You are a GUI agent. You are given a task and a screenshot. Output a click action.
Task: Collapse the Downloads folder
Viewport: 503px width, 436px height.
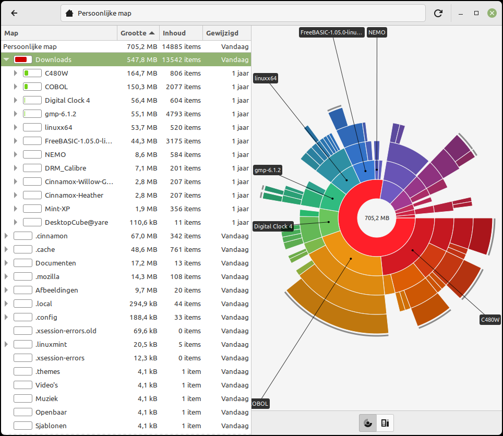(x=6, y=59)
